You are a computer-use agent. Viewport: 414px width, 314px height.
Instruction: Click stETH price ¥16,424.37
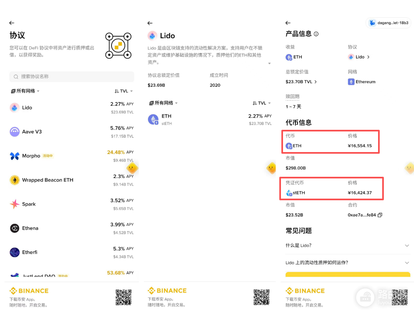click(x=359, y=193)
